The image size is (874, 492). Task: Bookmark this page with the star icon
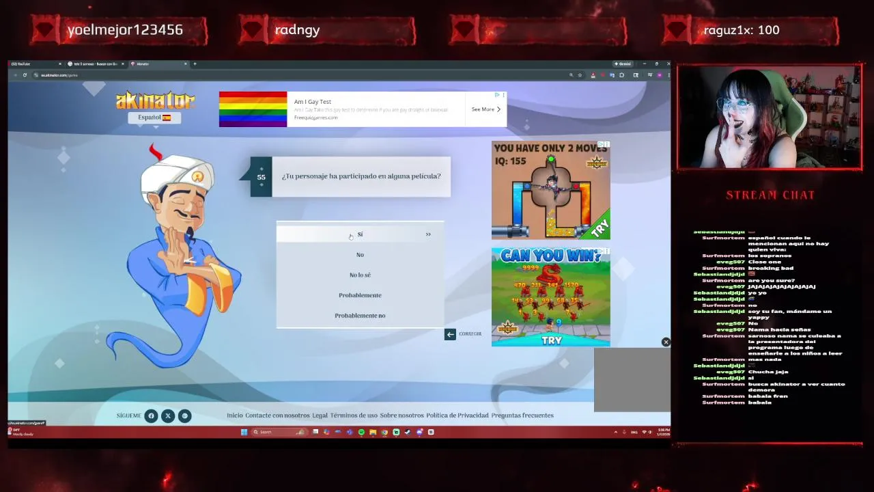[580, 75]
